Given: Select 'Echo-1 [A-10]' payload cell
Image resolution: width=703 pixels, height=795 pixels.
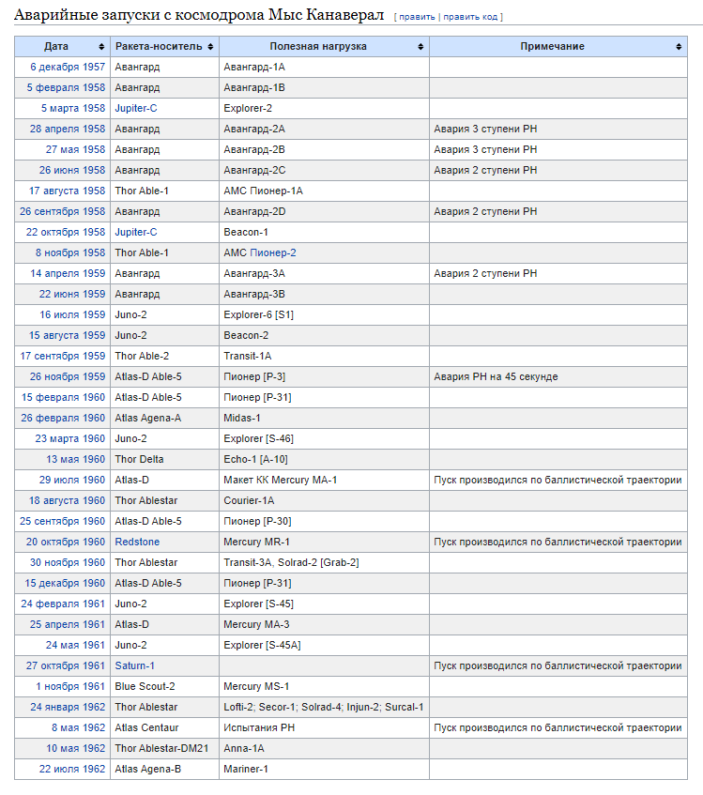Looking at the screenshot, I should (x=325, y=459).
